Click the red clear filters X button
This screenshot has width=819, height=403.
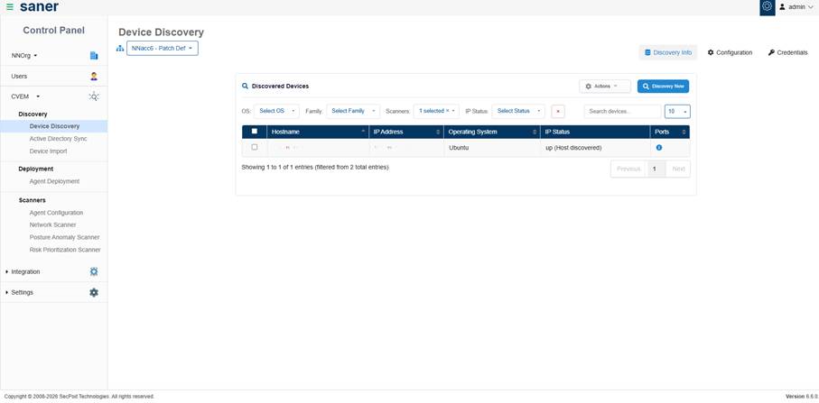tap(558, 111)
